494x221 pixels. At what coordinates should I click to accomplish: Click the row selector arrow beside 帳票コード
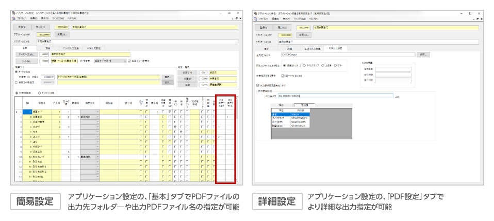pos(17,112)
